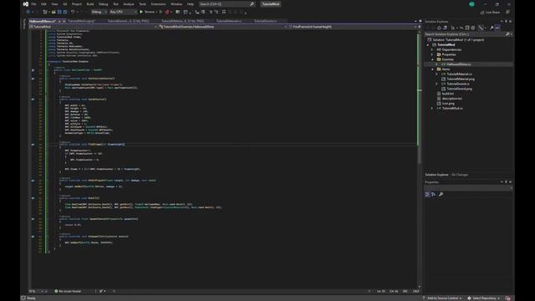
Task: Open the Build menu
Action: coord(90,4)
